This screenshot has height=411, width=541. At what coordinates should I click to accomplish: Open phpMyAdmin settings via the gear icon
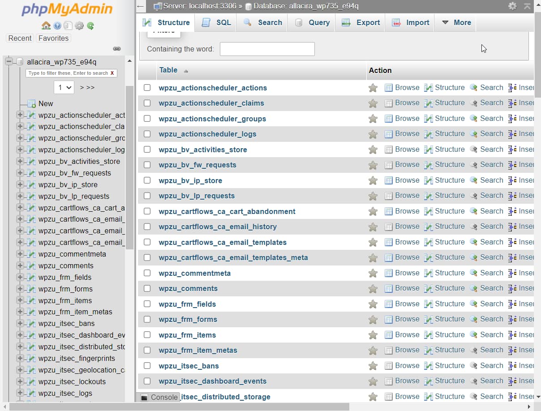coord(79,26)
